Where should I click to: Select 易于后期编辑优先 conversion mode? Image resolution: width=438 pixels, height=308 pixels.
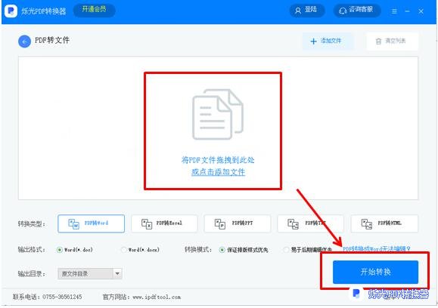286,250
